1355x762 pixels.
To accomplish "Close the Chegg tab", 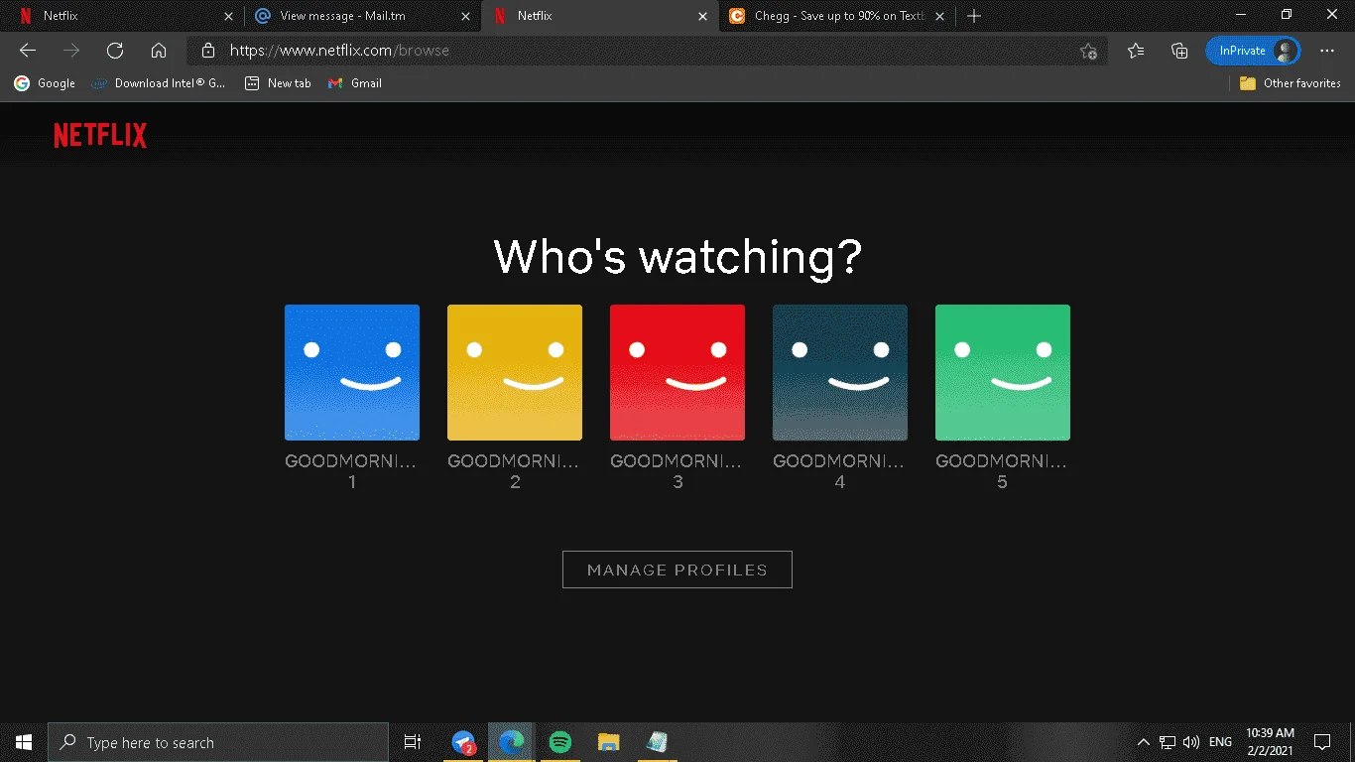I will tap(940, 16).
